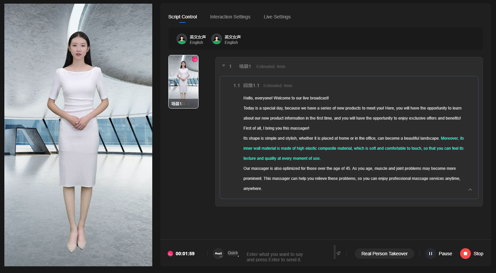Click the 00:01:59 elapsed live timer

point(185,254)
